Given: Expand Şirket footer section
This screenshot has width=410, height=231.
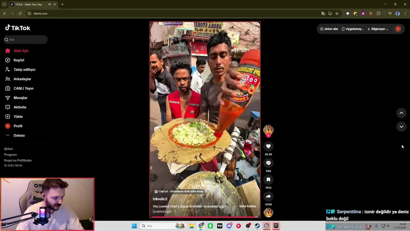Looking at the screenshot, I should pyautogui.click(x=9, y=149).
